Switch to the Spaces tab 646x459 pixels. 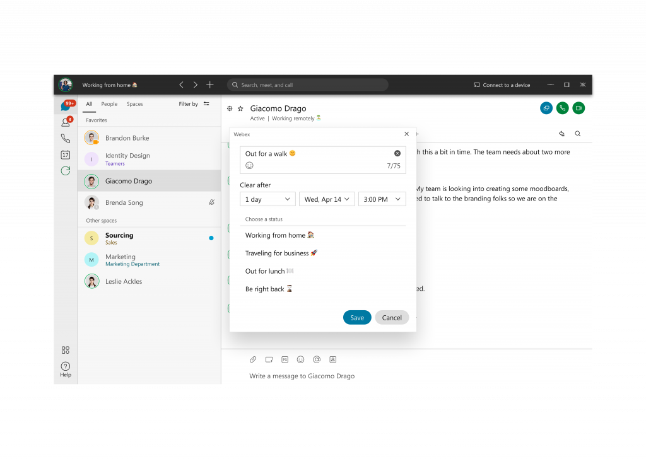click(134, 103)
